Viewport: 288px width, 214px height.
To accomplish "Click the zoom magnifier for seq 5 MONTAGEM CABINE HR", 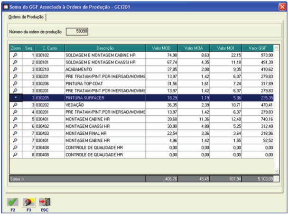I will [15, 119].
